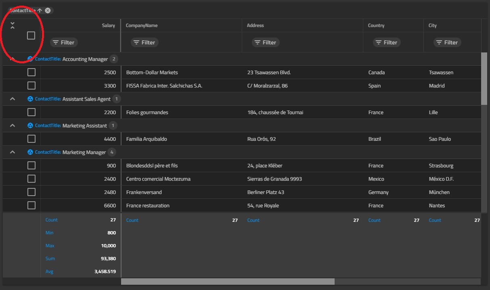Screen dimensions: 490x290
Task: Click the group icon beside Marketing Manager
Action: coord(30,152)
